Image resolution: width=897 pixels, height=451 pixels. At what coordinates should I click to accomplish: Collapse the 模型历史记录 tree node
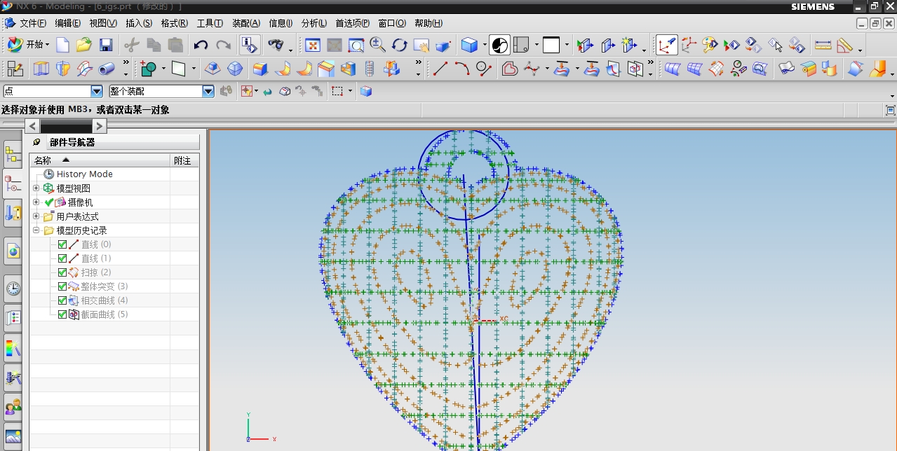(36, 230)
